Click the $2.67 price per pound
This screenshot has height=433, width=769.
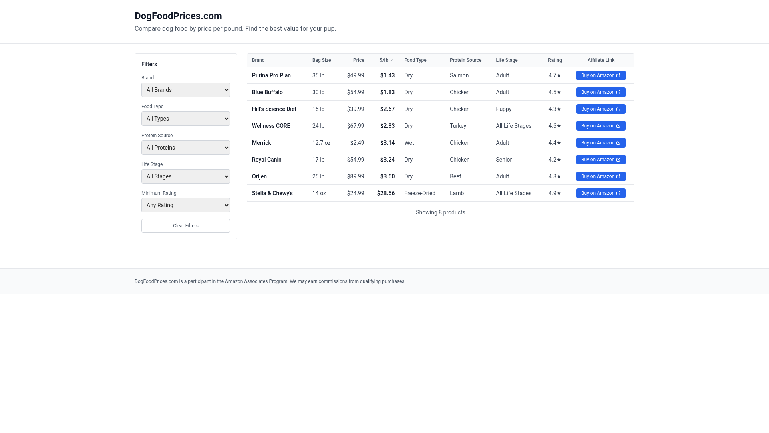click(387, 109)
